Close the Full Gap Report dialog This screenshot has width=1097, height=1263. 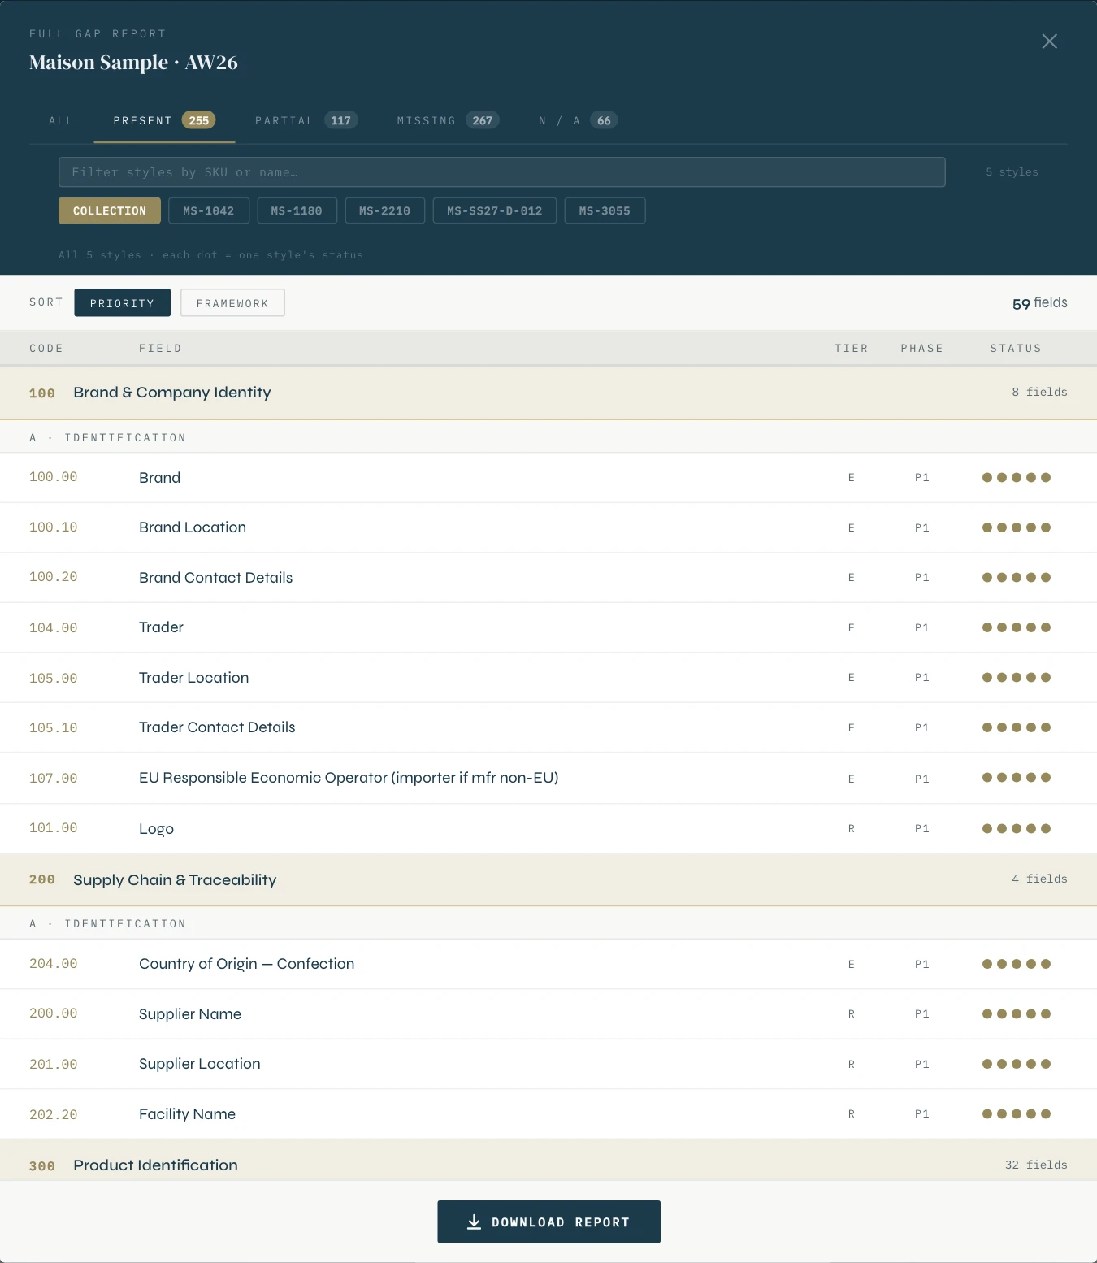pyautogui.click(x=1049, y=41)
